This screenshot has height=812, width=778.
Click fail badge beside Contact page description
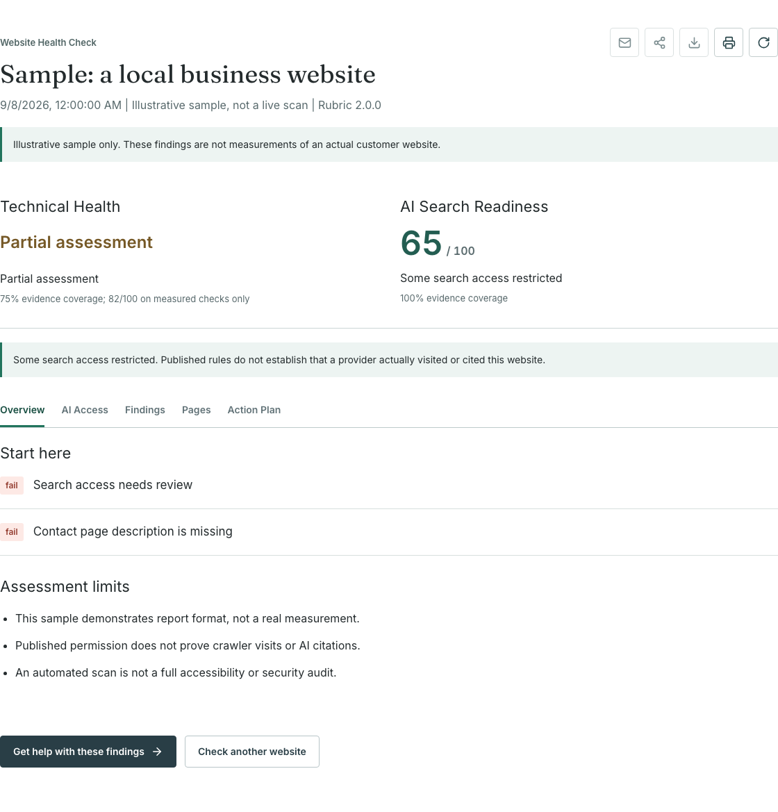(11, 532)
